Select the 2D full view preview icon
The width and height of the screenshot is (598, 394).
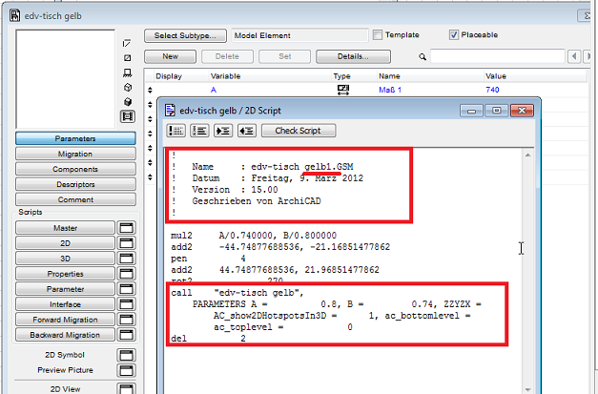[128, 58]
